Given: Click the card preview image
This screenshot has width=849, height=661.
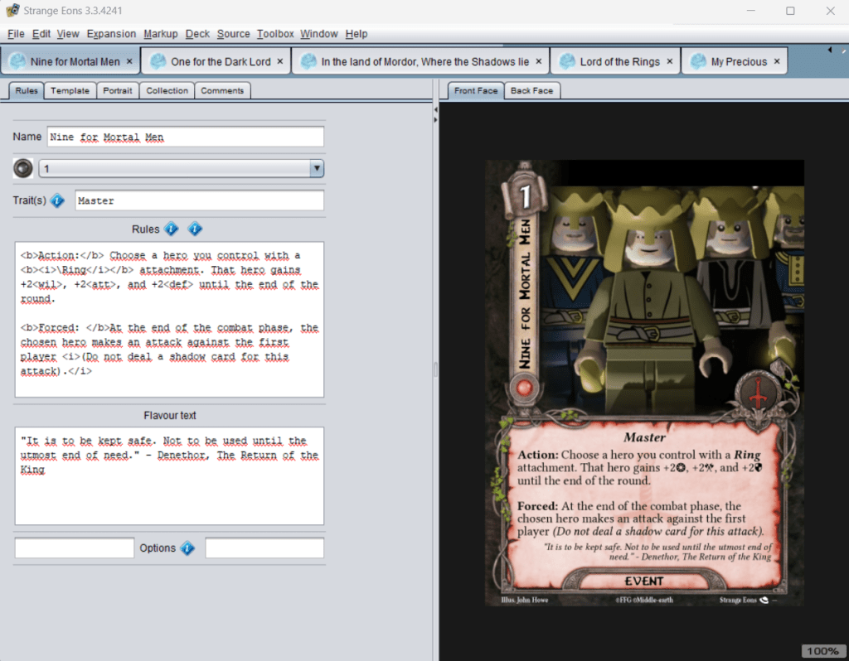Looking at the screenshot, I should (x=644, y=382).
